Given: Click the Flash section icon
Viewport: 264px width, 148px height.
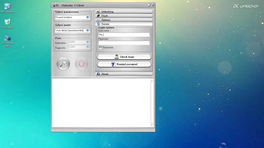Looking at the screenshot, I should coord(99,16).
